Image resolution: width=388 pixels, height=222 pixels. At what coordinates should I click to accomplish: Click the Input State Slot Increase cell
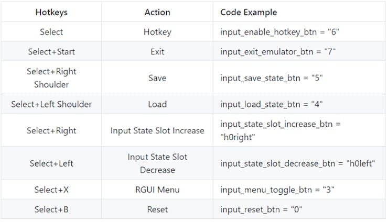point(157,130)
